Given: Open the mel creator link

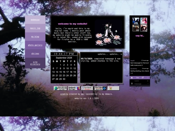Looking at the screenshot, I should coord(83,94).
